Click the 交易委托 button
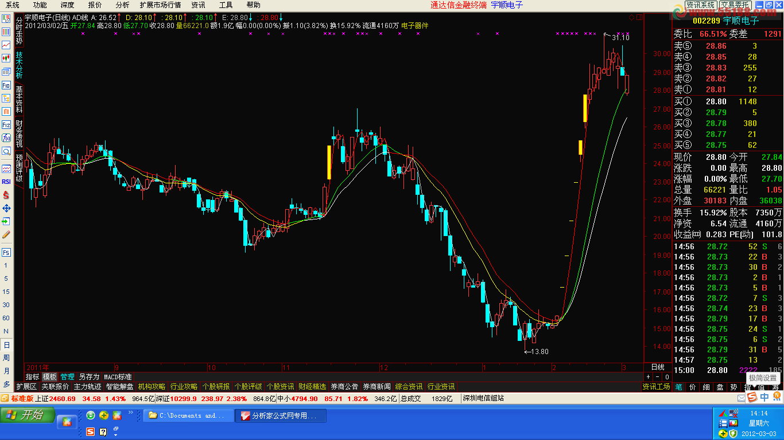Image resolution: width=784 pixels, height=440 pixels. click(x=735, y=5)
